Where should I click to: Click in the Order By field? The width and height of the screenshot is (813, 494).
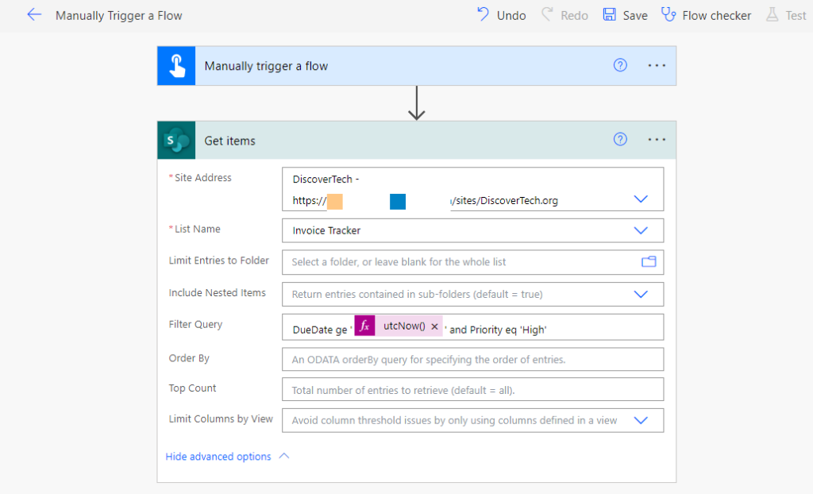pyautogui.click(x=473, y=359)
